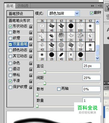Toggle 两轴 checkbox

click(59, 89)
